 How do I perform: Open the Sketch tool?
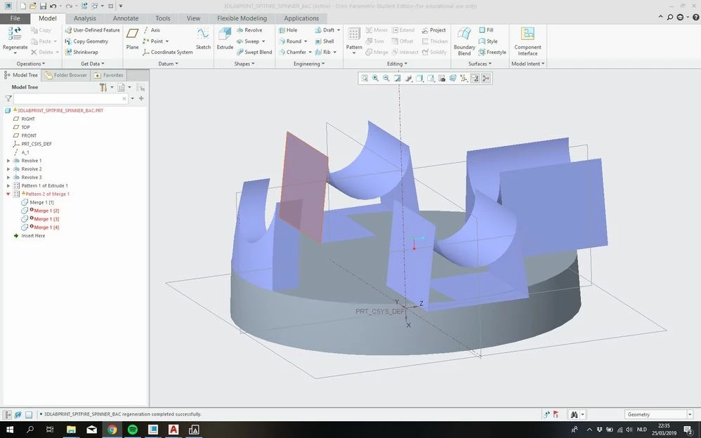pos(203,39)
